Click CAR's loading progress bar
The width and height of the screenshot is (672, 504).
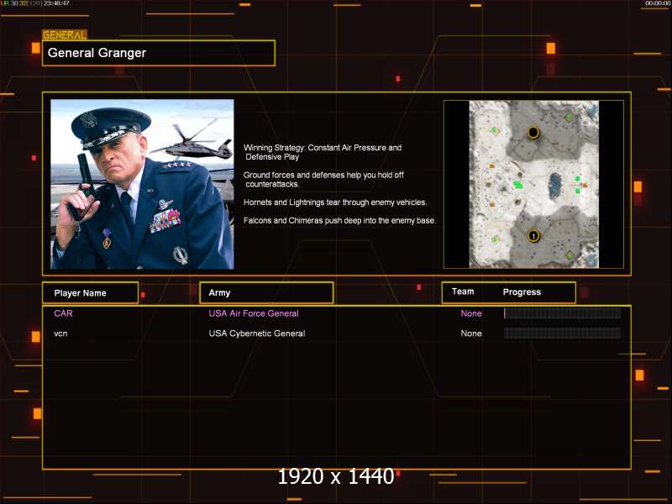click(x=562, y=313)
